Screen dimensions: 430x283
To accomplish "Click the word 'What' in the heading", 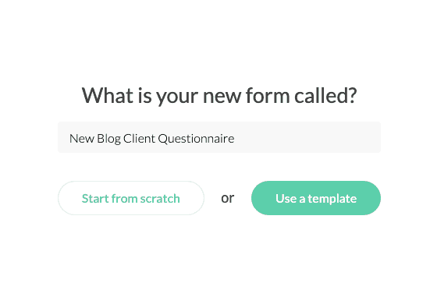I will 108,95.
